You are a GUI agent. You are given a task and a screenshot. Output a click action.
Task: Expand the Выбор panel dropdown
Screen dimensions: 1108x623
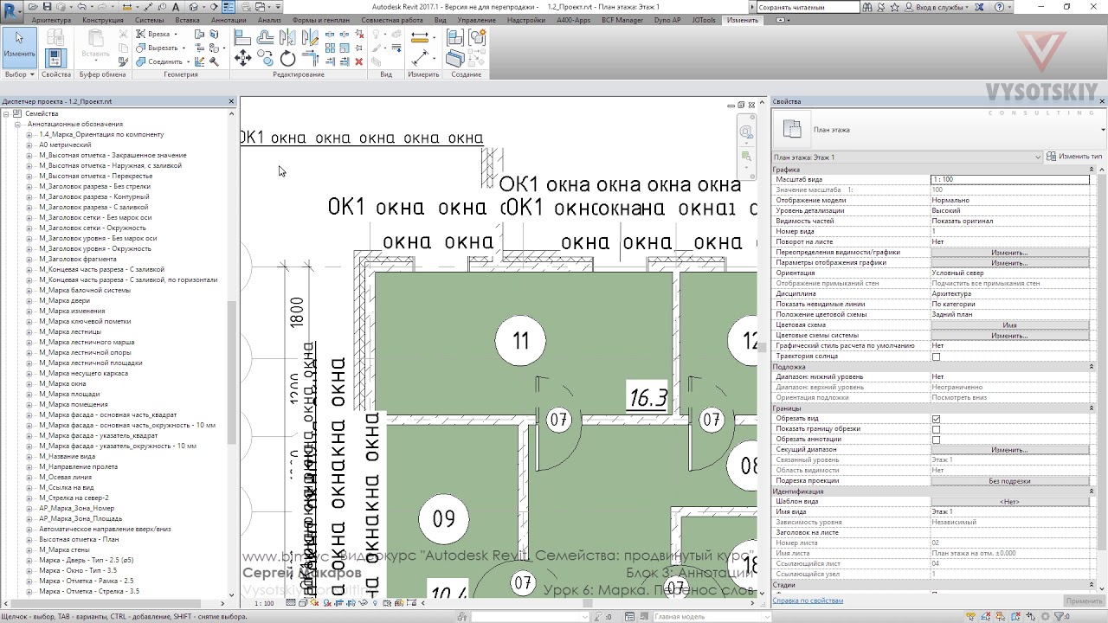[x=19, y=74]
